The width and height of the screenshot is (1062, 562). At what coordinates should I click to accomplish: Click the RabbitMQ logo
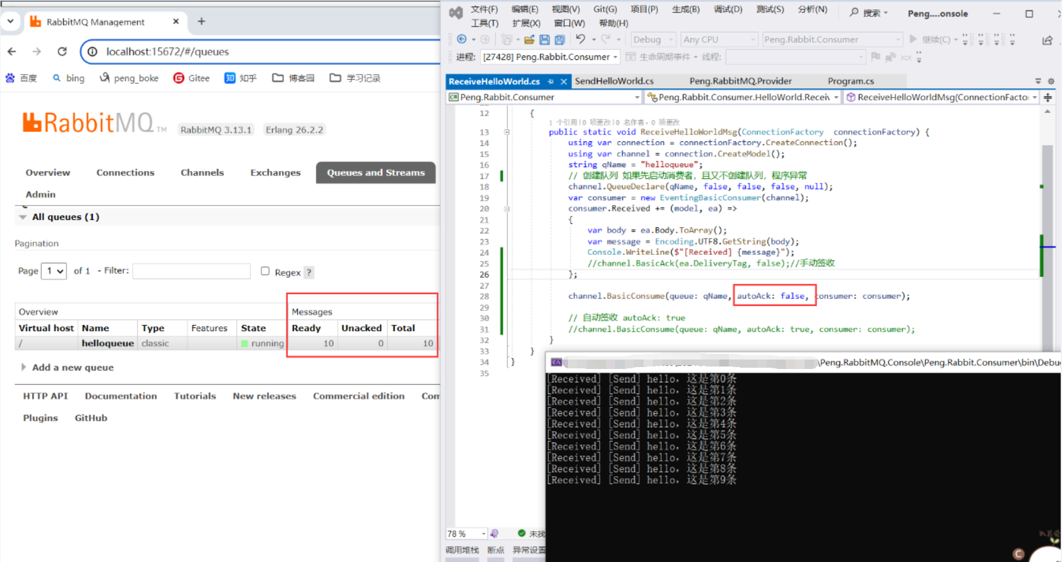pyautogui.click(x=94, y=122)
